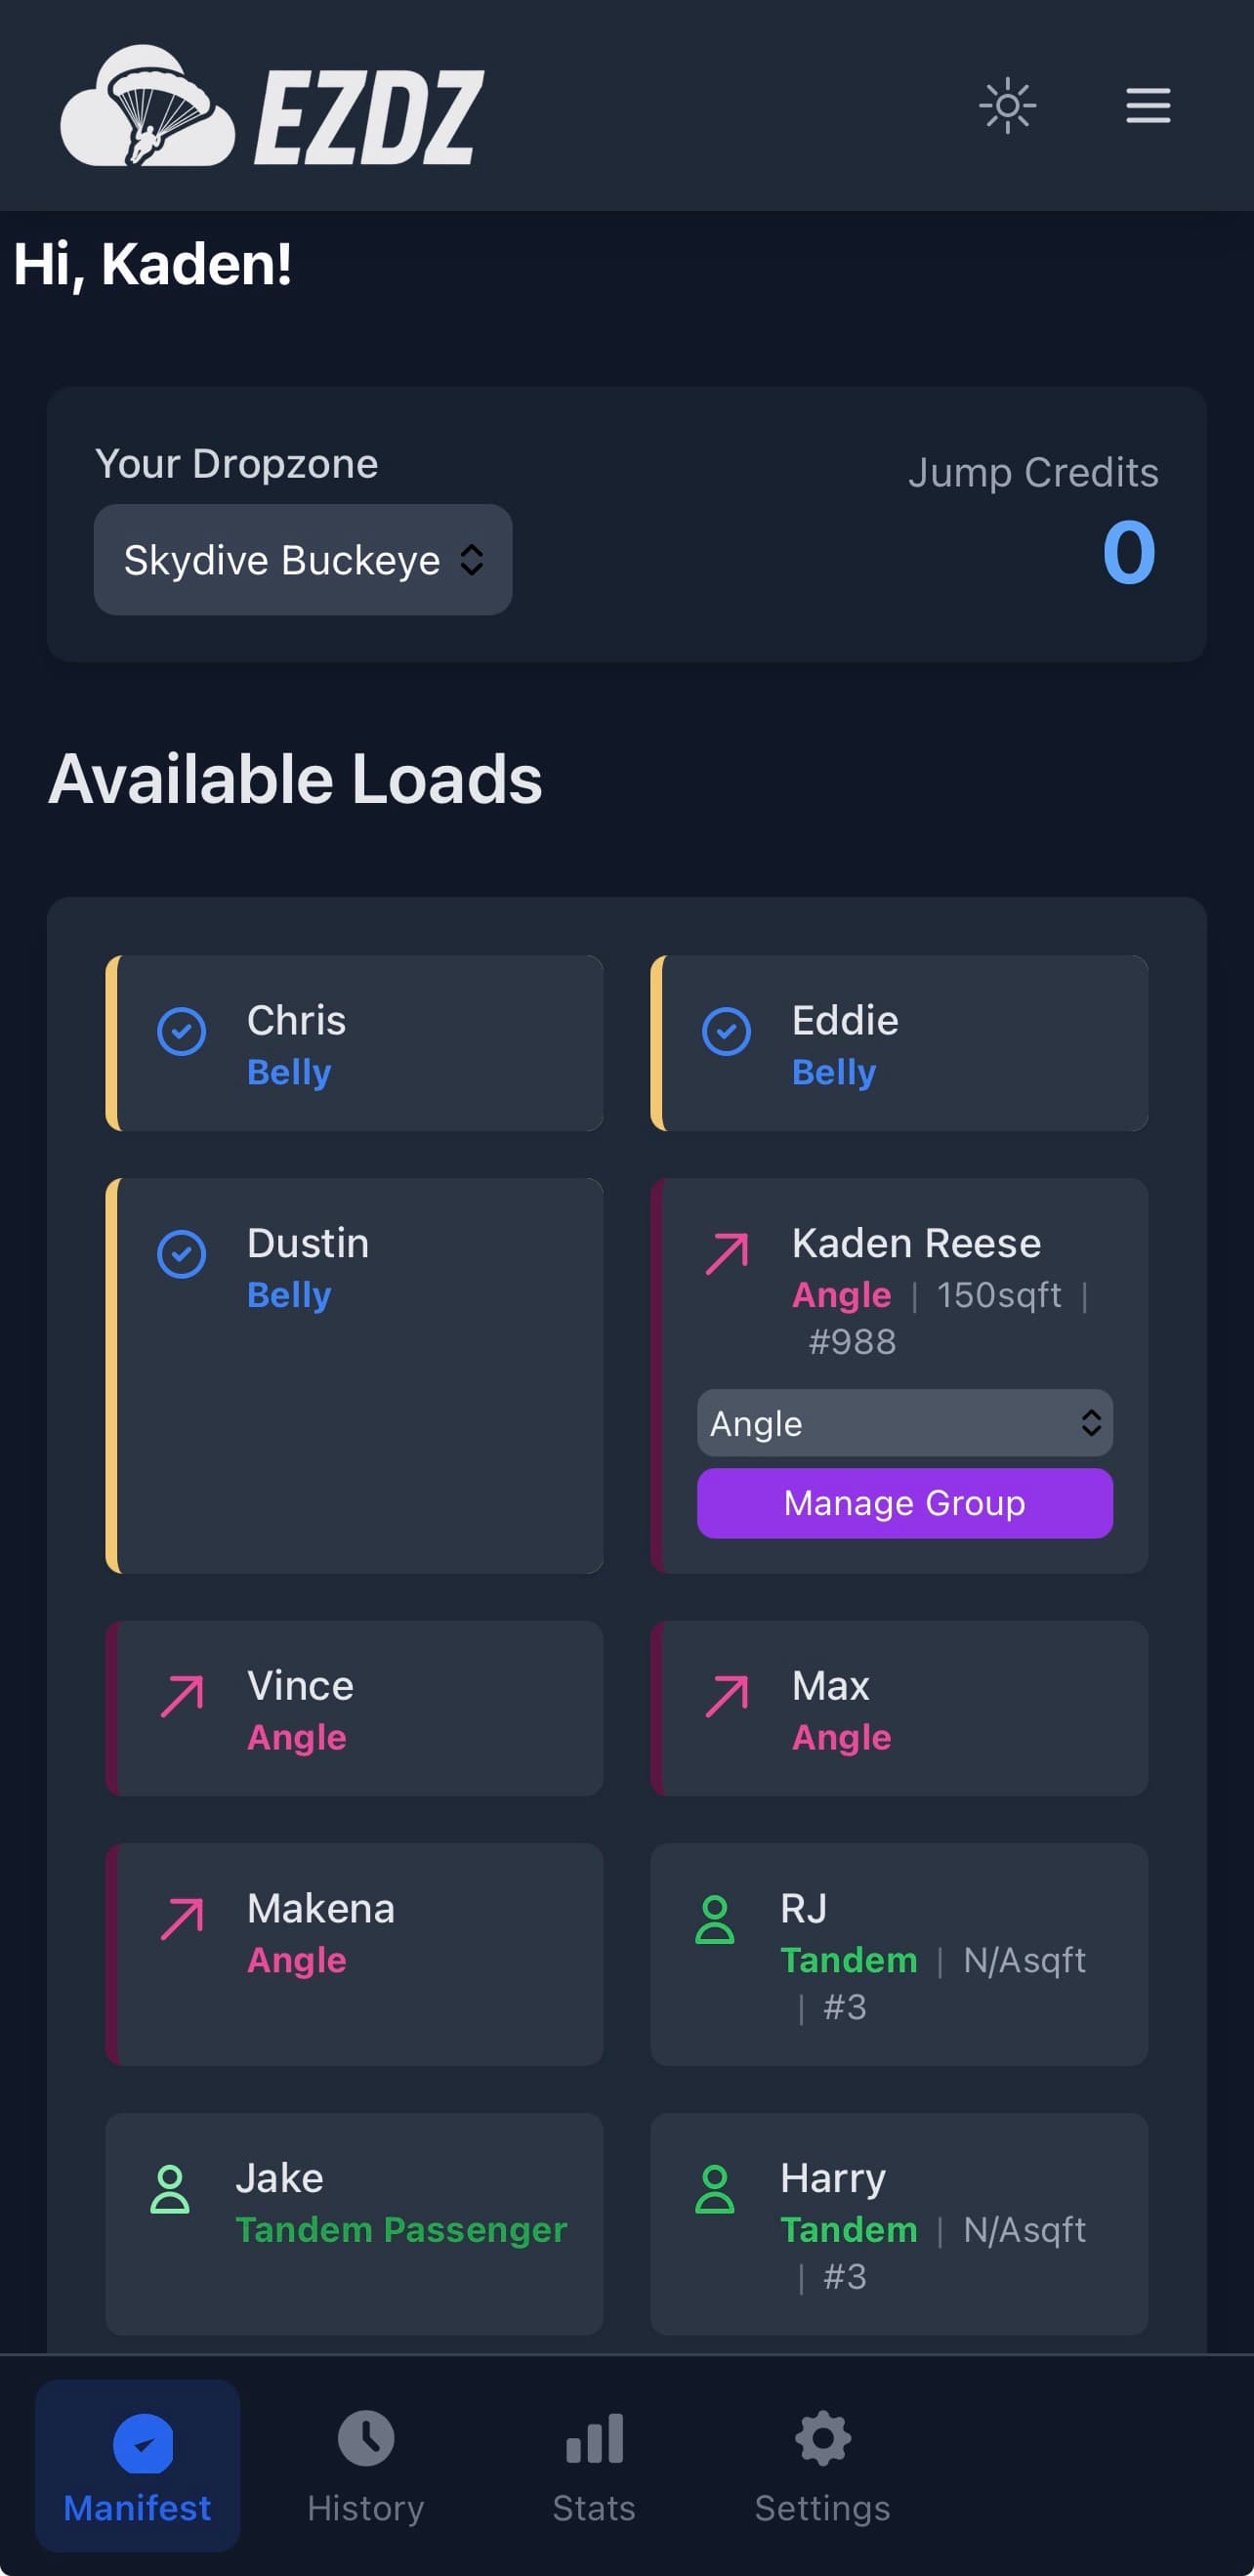Open the Skydive Buckeye dropzone selector
The width and height of the screenshot is (1254, 2576).
(x=302, y=560)
